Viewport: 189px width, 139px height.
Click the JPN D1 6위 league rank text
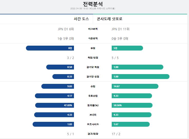[x=66, y=29]
